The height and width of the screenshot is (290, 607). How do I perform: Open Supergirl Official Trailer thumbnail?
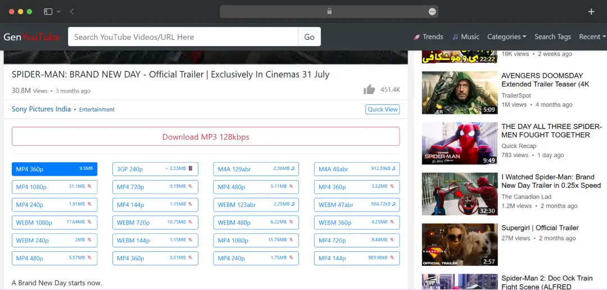(x=460, y=245)
